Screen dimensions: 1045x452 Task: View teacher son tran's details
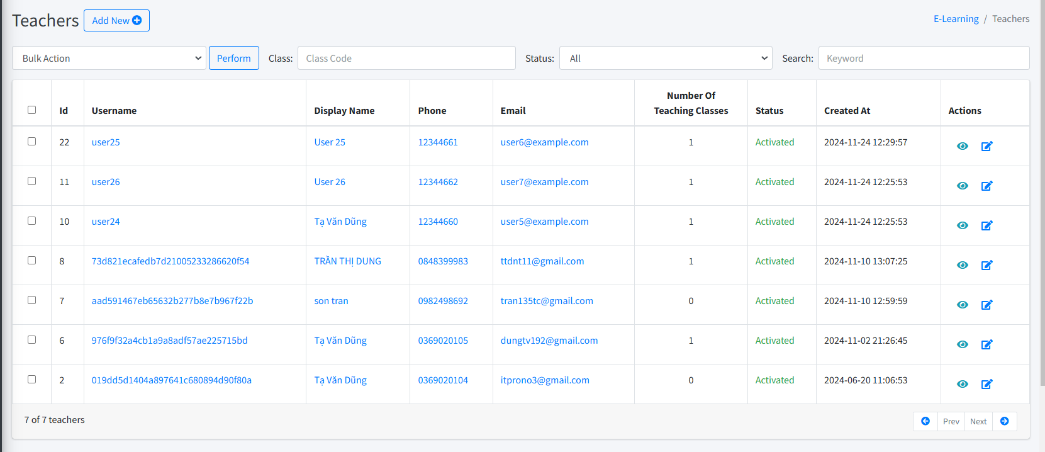(x=962, y=305)
